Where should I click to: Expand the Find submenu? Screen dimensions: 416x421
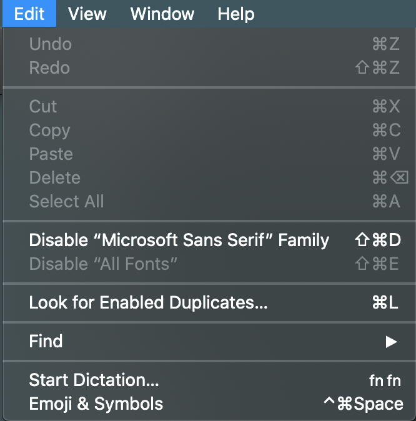[x=209, y=341]
